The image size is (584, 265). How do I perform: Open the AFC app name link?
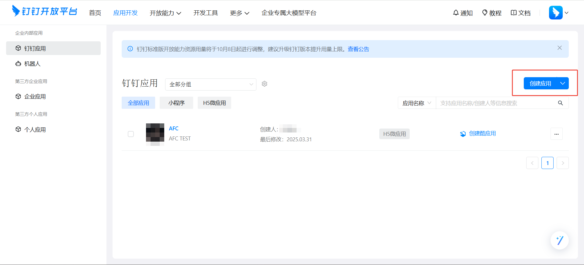174,128
